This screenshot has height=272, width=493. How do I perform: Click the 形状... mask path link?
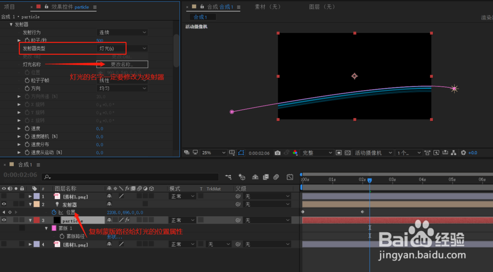[x=114, y=236]
